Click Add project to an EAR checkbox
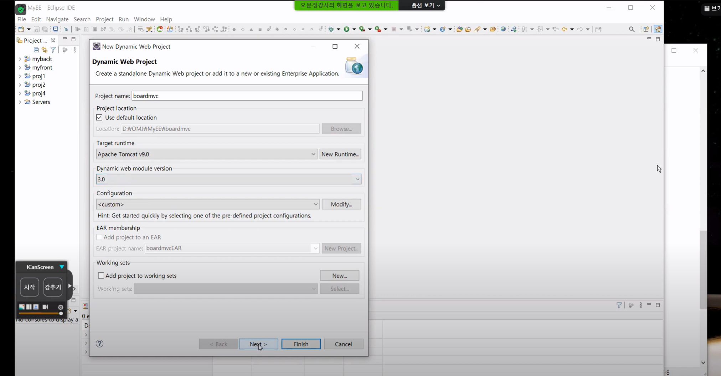 [x=99, y=237]
